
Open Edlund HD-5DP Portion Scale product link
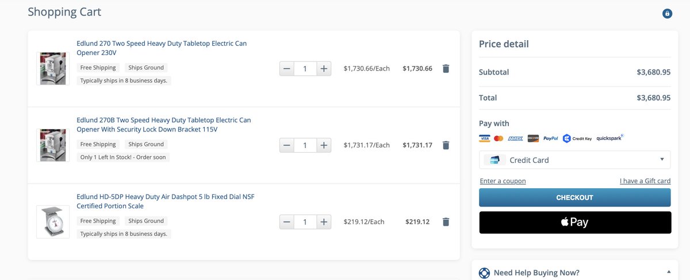[166, 201]
